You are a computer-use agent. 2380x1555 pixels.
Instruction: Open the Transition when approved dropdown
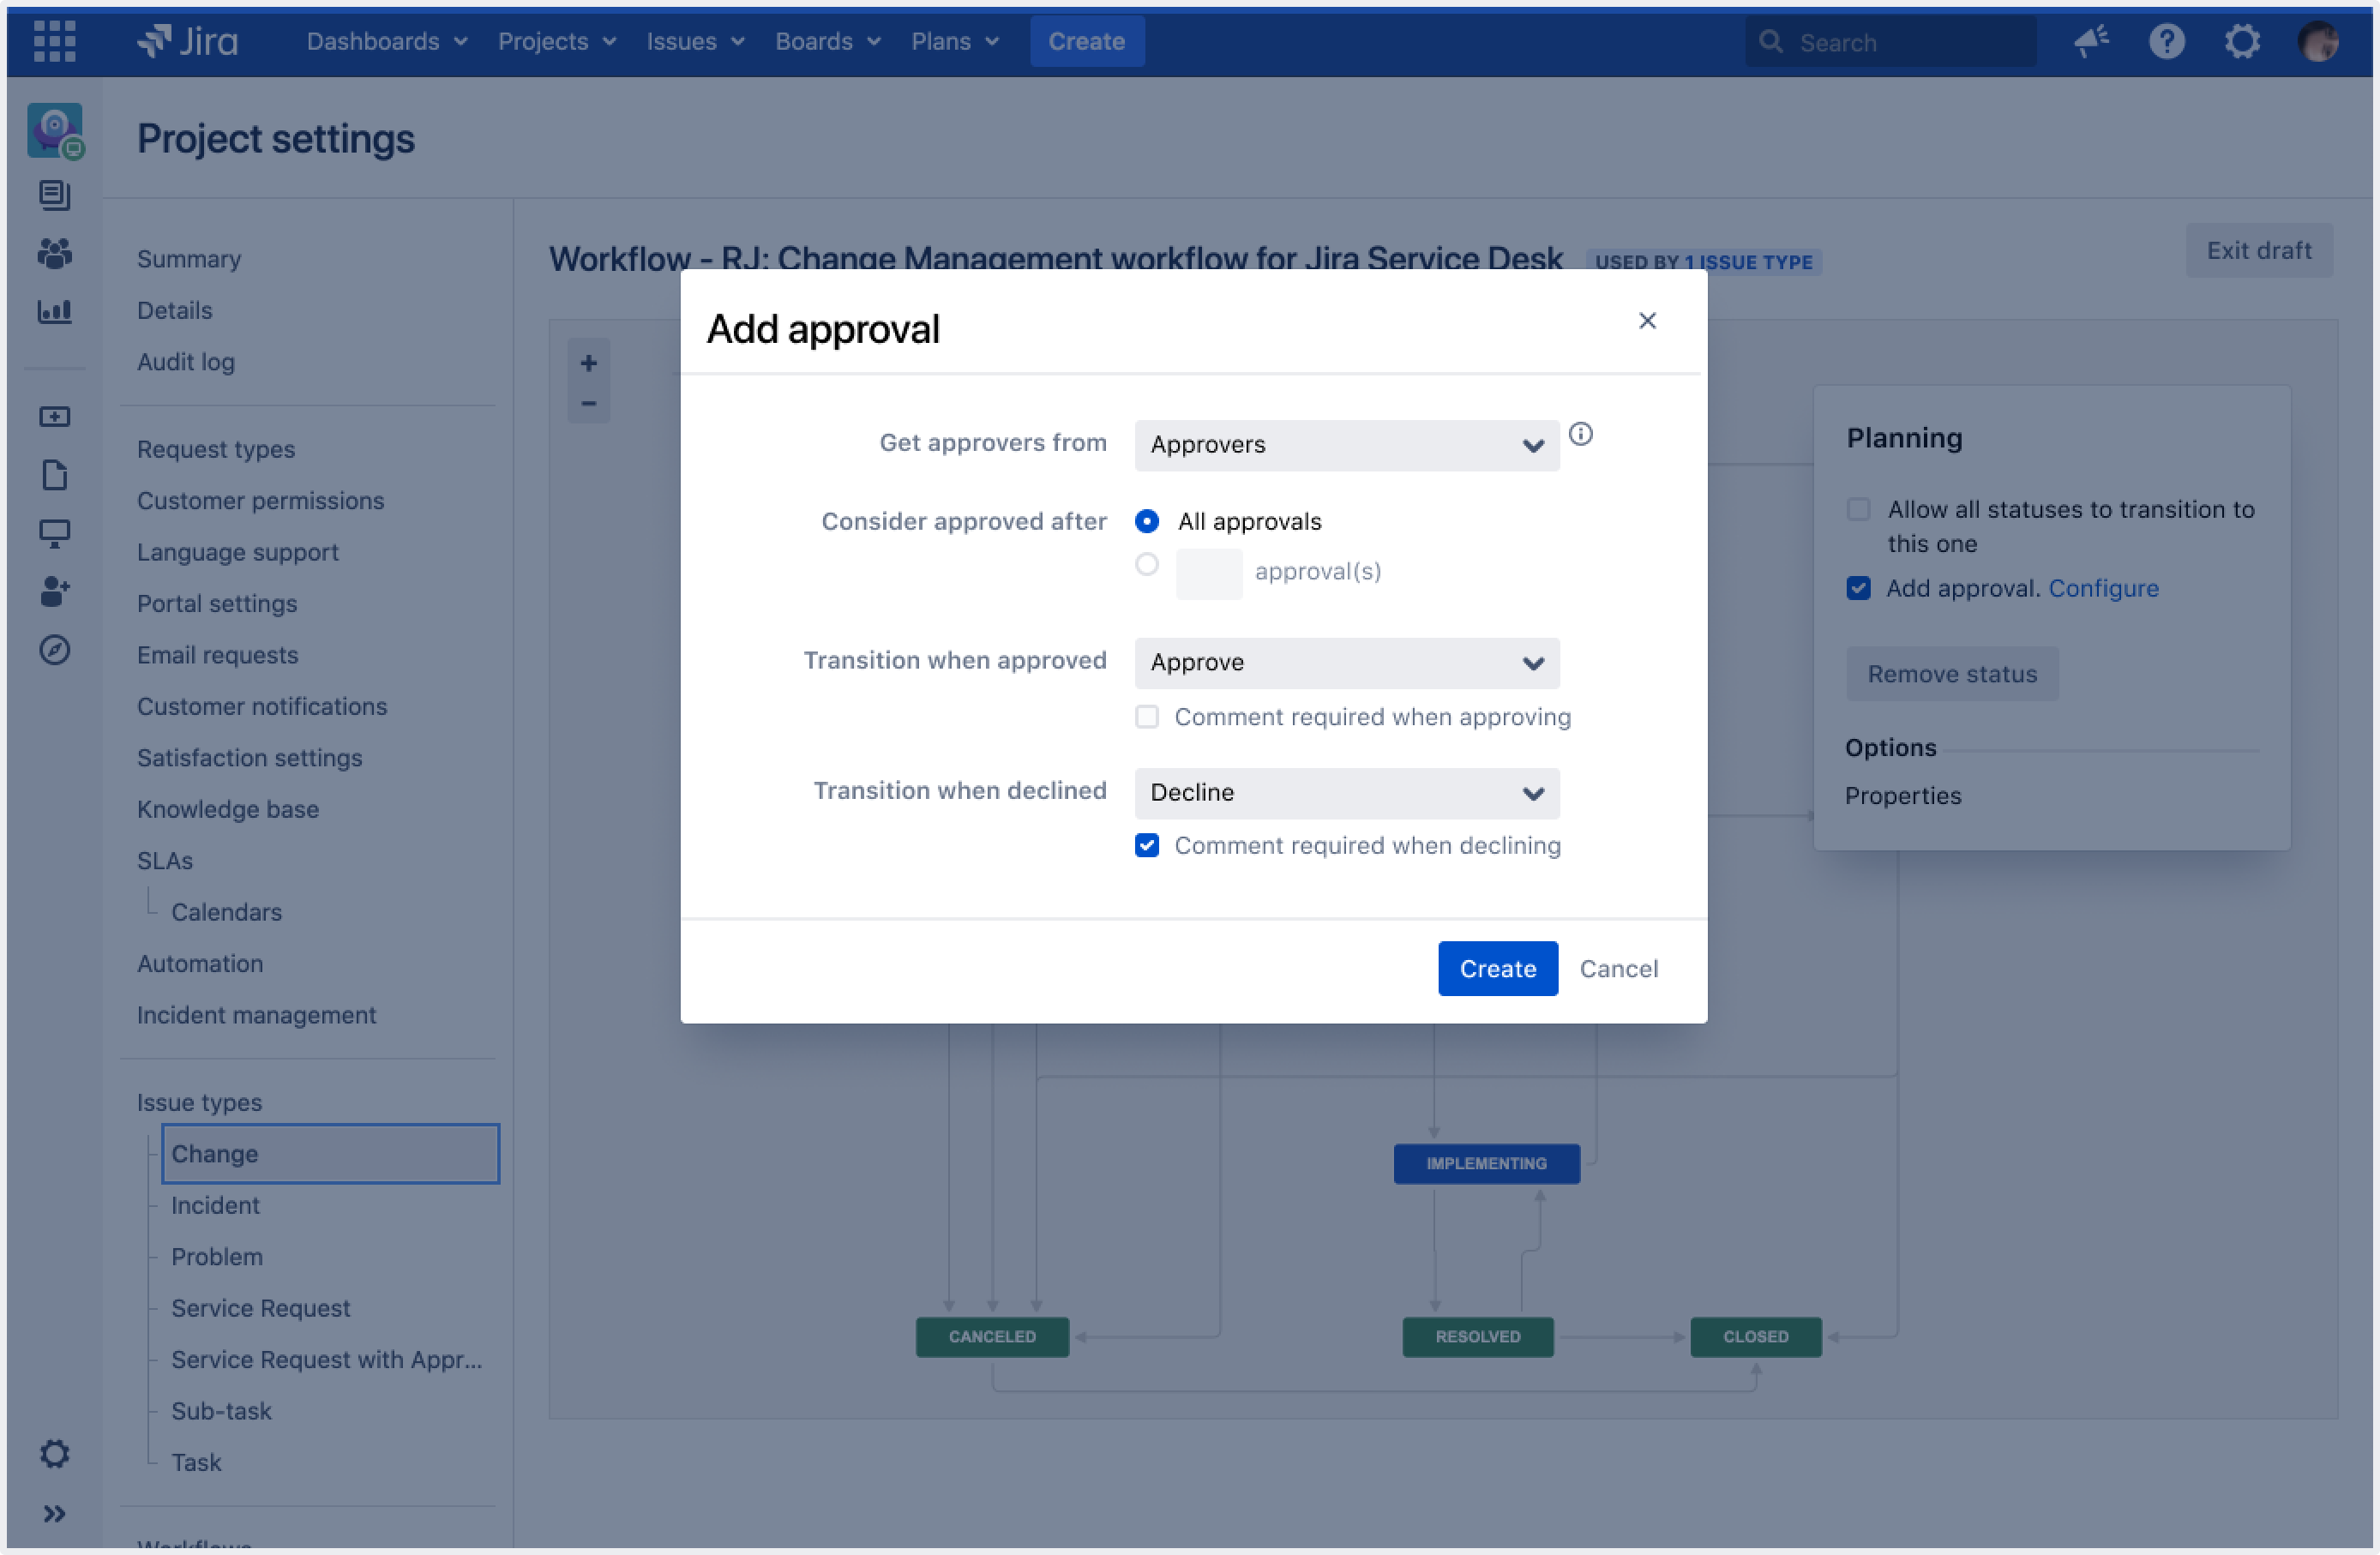click(1346, 663)
